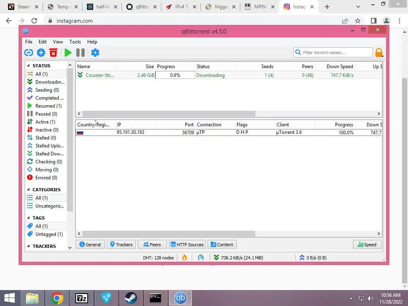
Task: Click global download speed in status bar
Action: pyautogui.click(x=238, y=258)
